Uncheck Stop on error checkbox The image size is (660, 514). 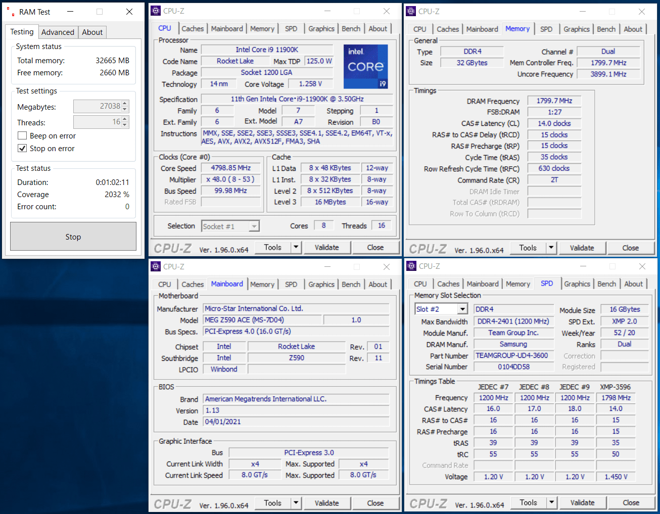[x=22, y=148]
